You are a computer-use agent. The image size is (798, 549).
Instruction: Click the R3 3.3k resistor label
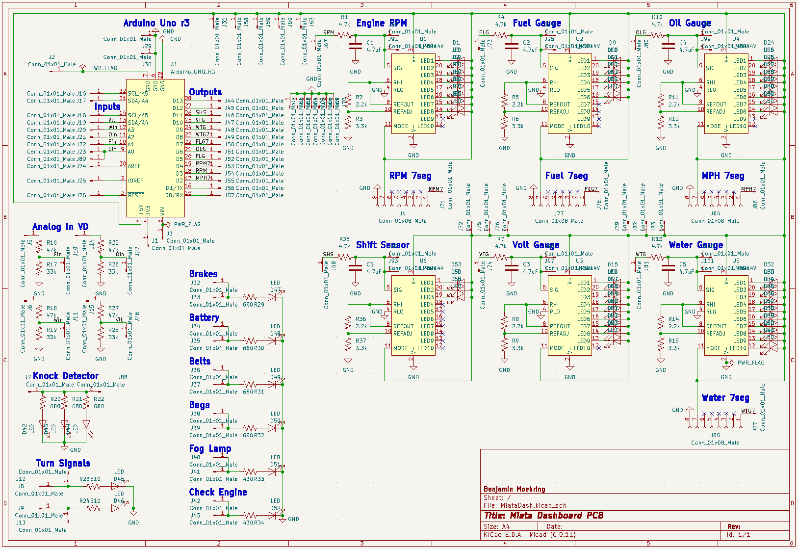361,123
